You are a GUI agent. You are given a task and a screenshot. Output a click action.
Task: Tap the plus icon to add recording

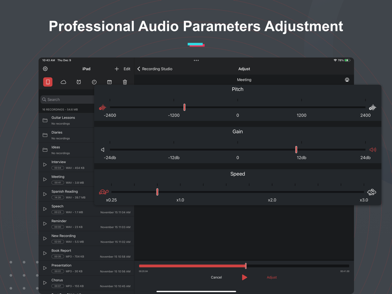[x=117, y=69]
